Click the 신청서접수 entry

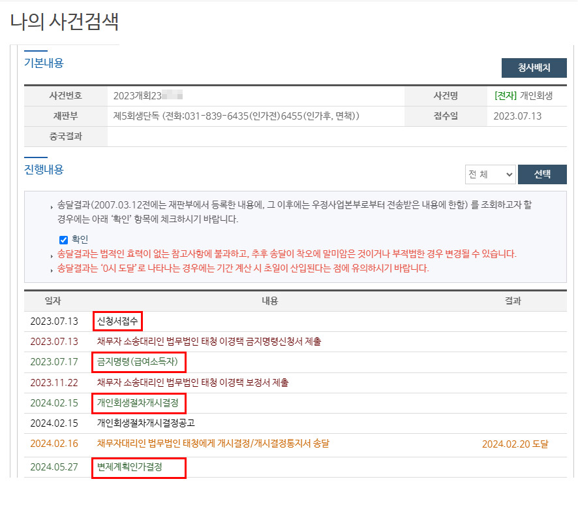(119, 321)
